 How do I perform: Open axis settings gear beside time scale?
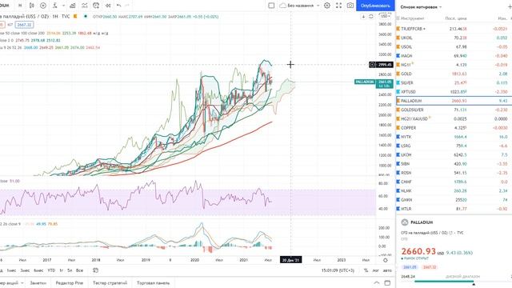coord(386,260)
